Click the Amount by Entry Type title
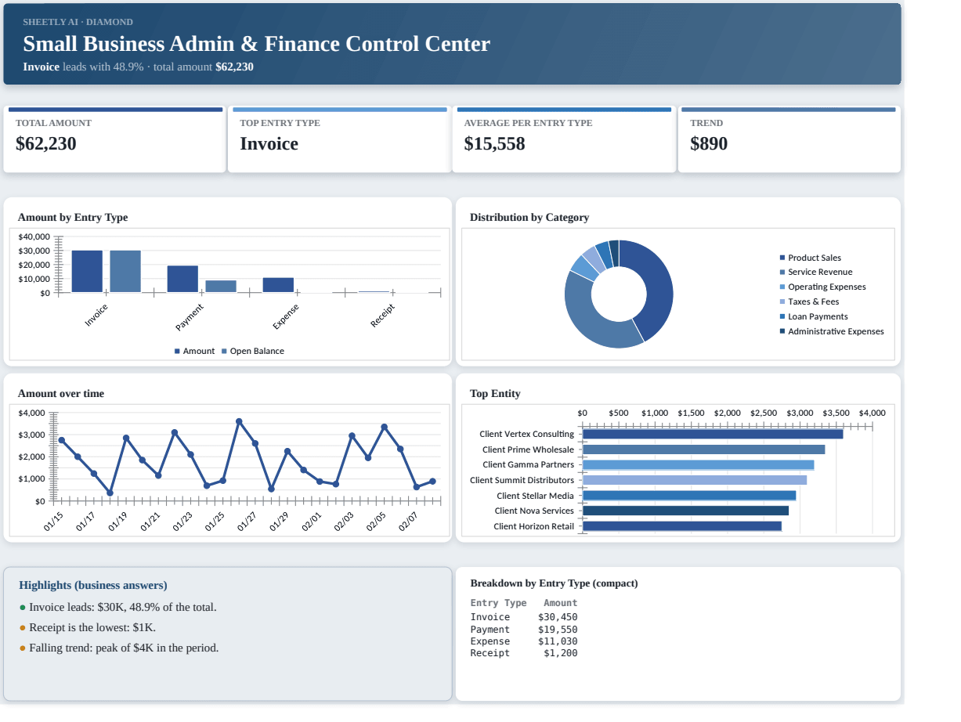 (x=73, y=218)
